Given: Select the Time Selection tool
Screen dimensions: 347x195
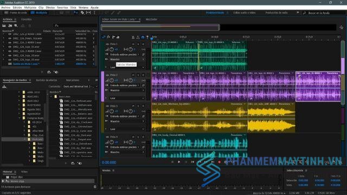Looking at the screenshot, I should point(94,12).
